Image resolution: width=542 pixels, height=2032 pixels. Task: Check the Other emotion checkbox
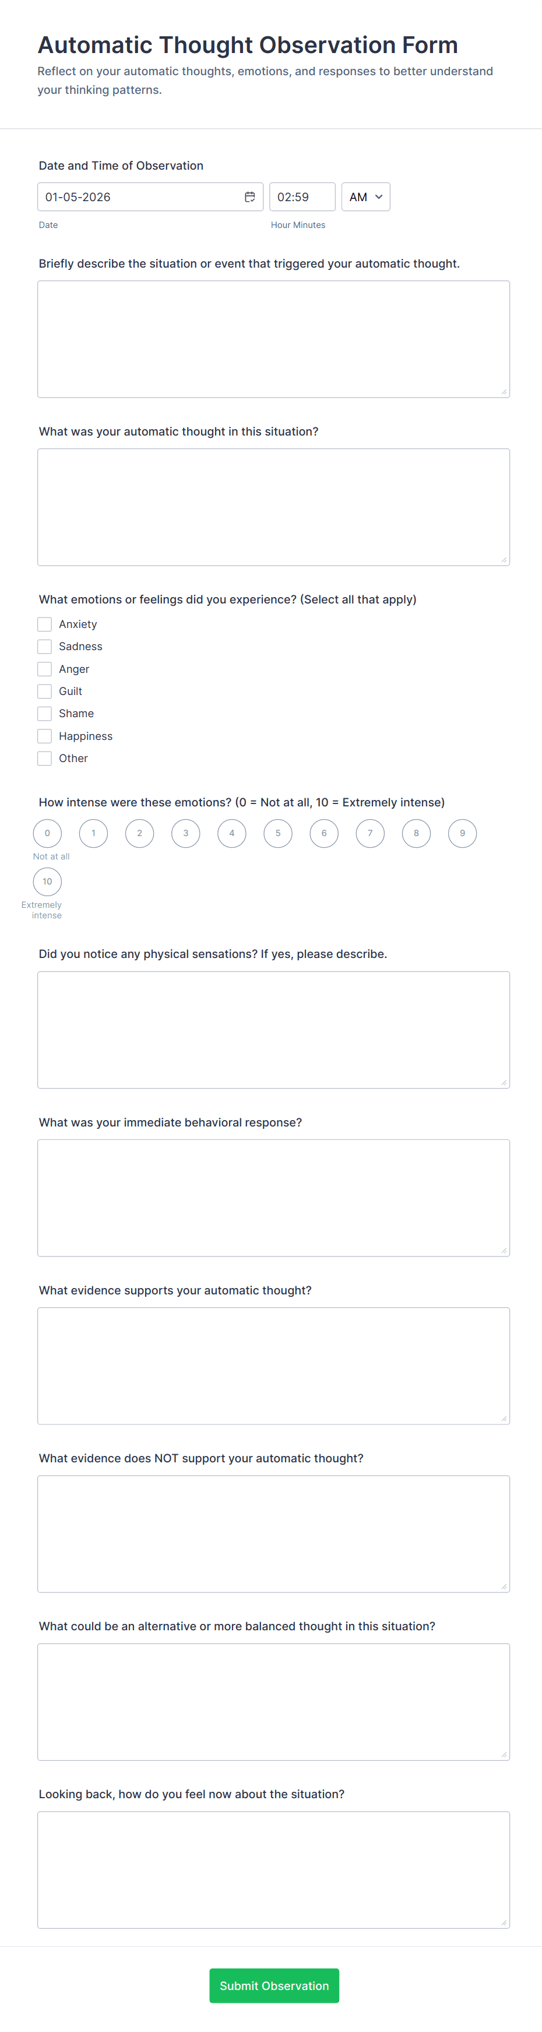[x=44, y=758]
